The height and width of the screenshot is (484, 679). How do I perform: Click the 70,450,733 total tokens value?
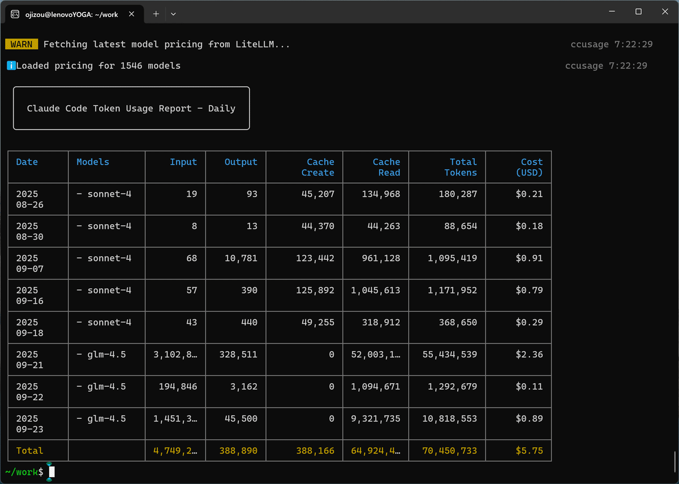coord(449,451)
